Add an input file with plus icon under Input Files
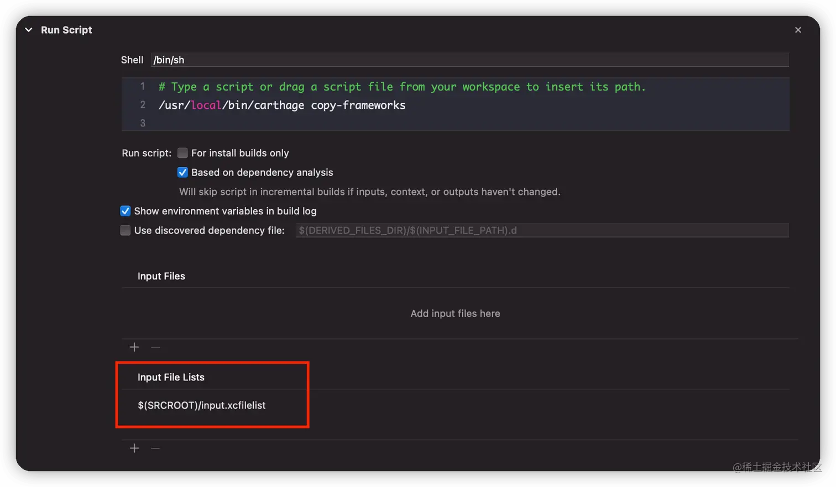 click(x=134, y=347)
